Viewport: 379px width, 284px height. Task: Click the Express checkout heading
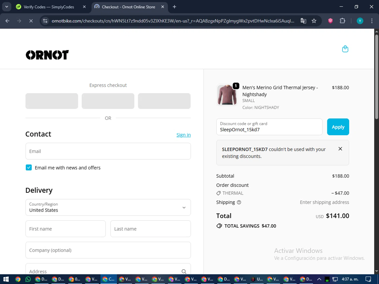tap(108, 85)
